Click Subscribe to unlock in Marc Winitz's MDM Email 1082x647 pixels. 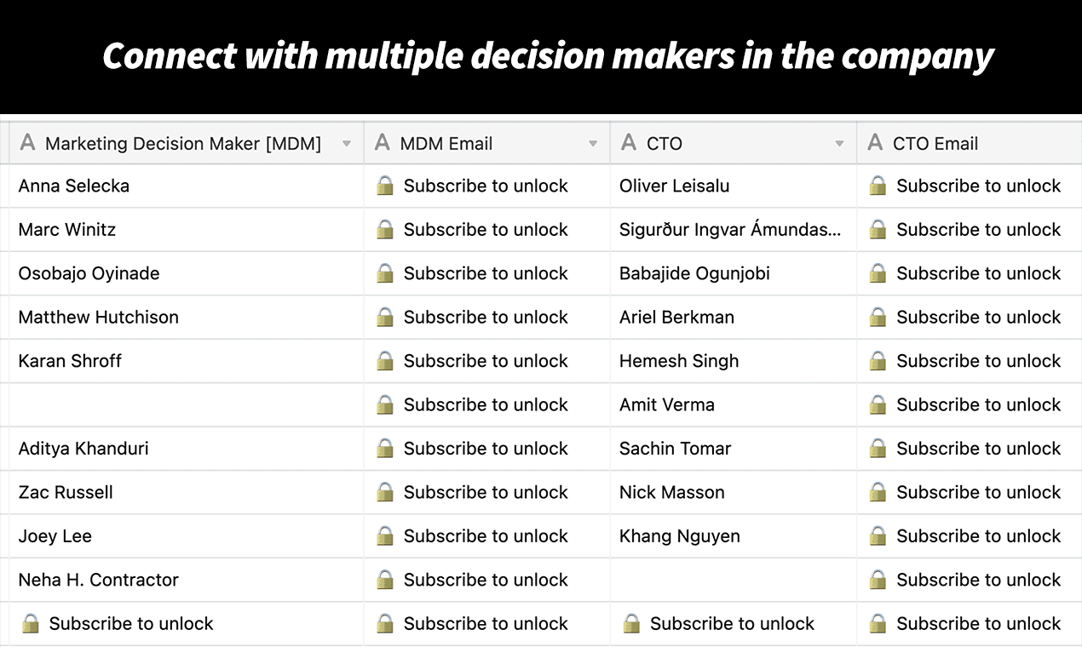click(x=485, y=230)
